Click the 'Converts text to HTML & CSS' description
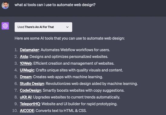This screenshot has width=166, height=115. click(x=61, y=111)
